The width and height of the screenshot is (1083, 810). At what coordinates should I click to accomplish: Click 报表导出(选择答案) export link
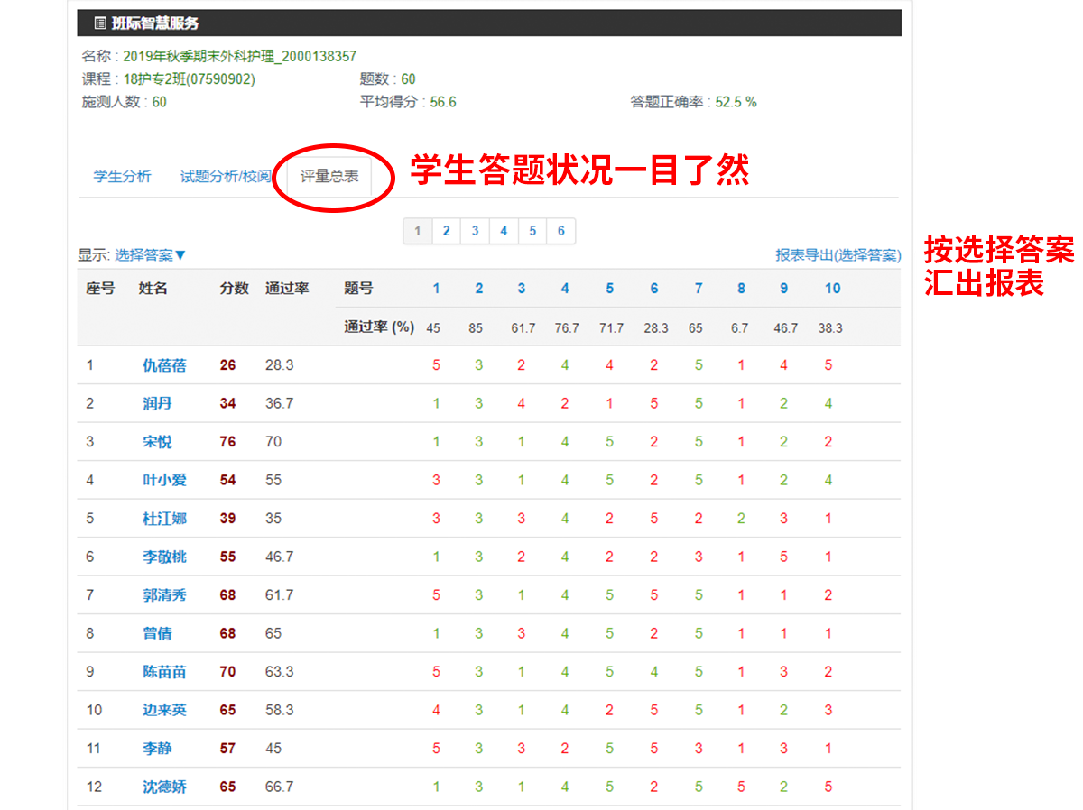tap(838, 255)
